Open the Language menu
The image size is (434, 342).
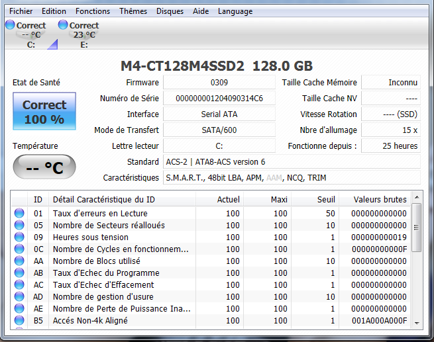(x=235, y=11)
